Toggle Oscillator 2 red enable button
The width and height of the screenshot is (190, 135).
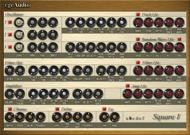coord(10,35)
